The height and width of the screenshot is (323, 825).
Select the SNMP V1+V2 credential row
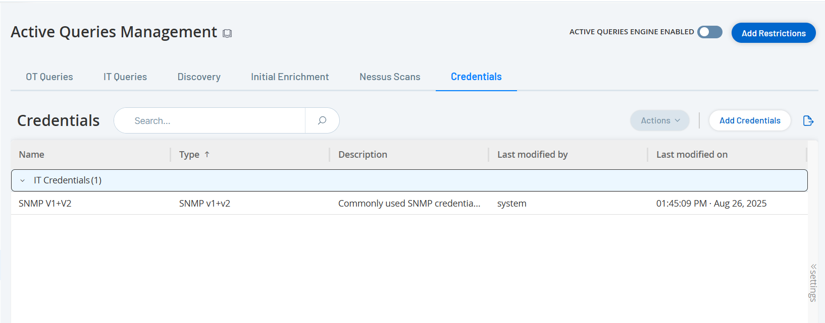(x=45, y=204)
